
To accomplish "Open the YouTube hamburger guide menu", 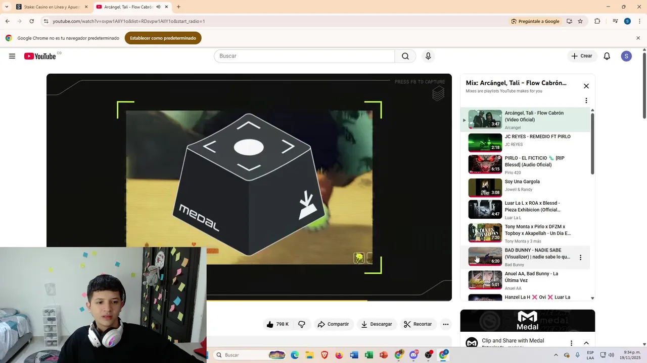I will point(12,56).
